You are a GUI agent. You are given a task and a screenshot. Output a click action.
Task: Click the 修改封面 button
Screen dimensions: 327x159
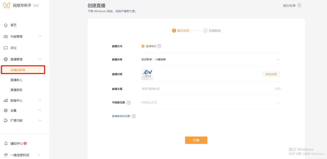(x=271, y=74)
